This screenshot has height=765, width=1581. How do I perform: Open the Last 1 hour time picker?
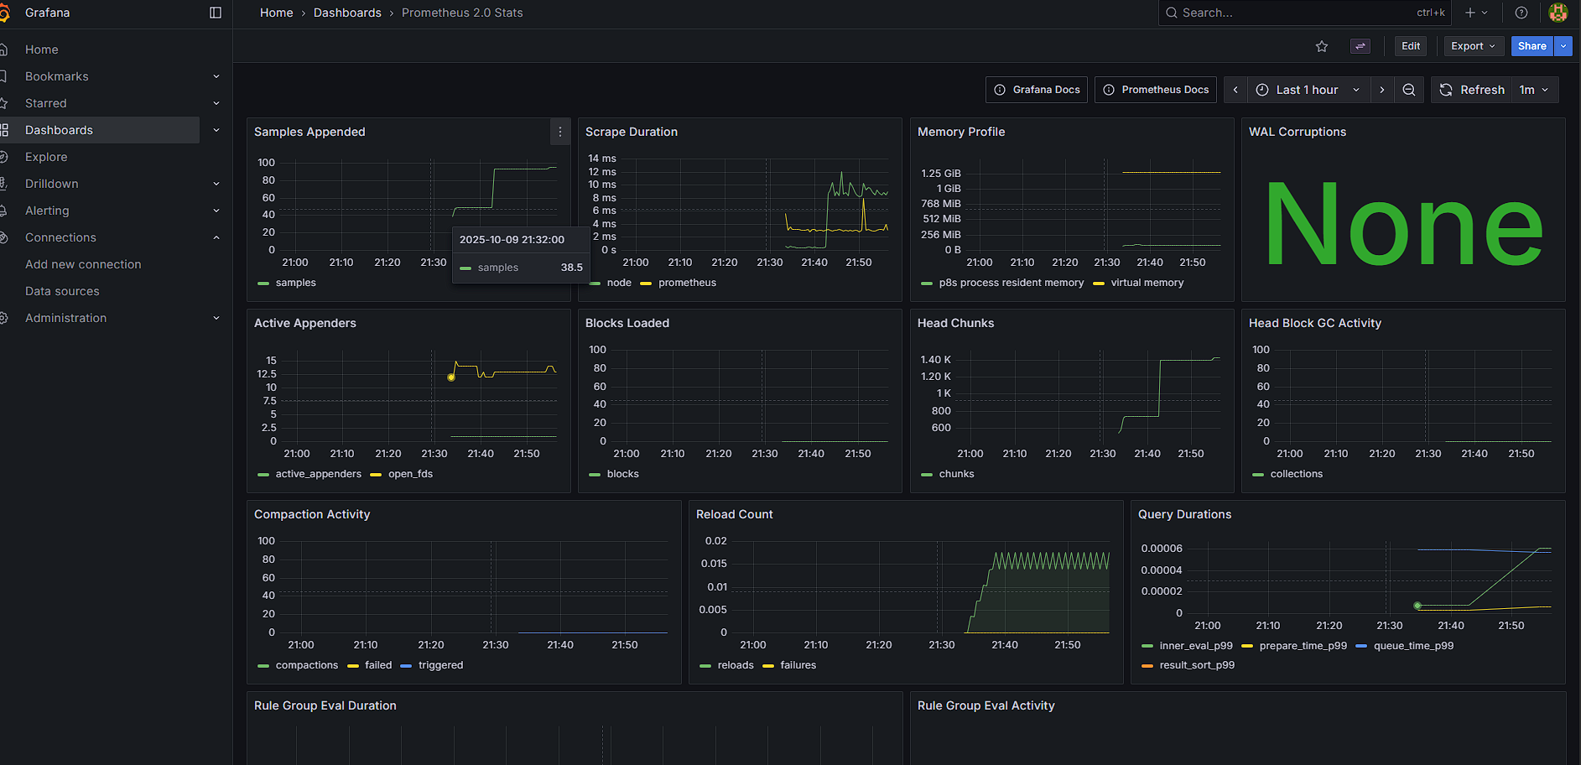[x=1307, y=90]
